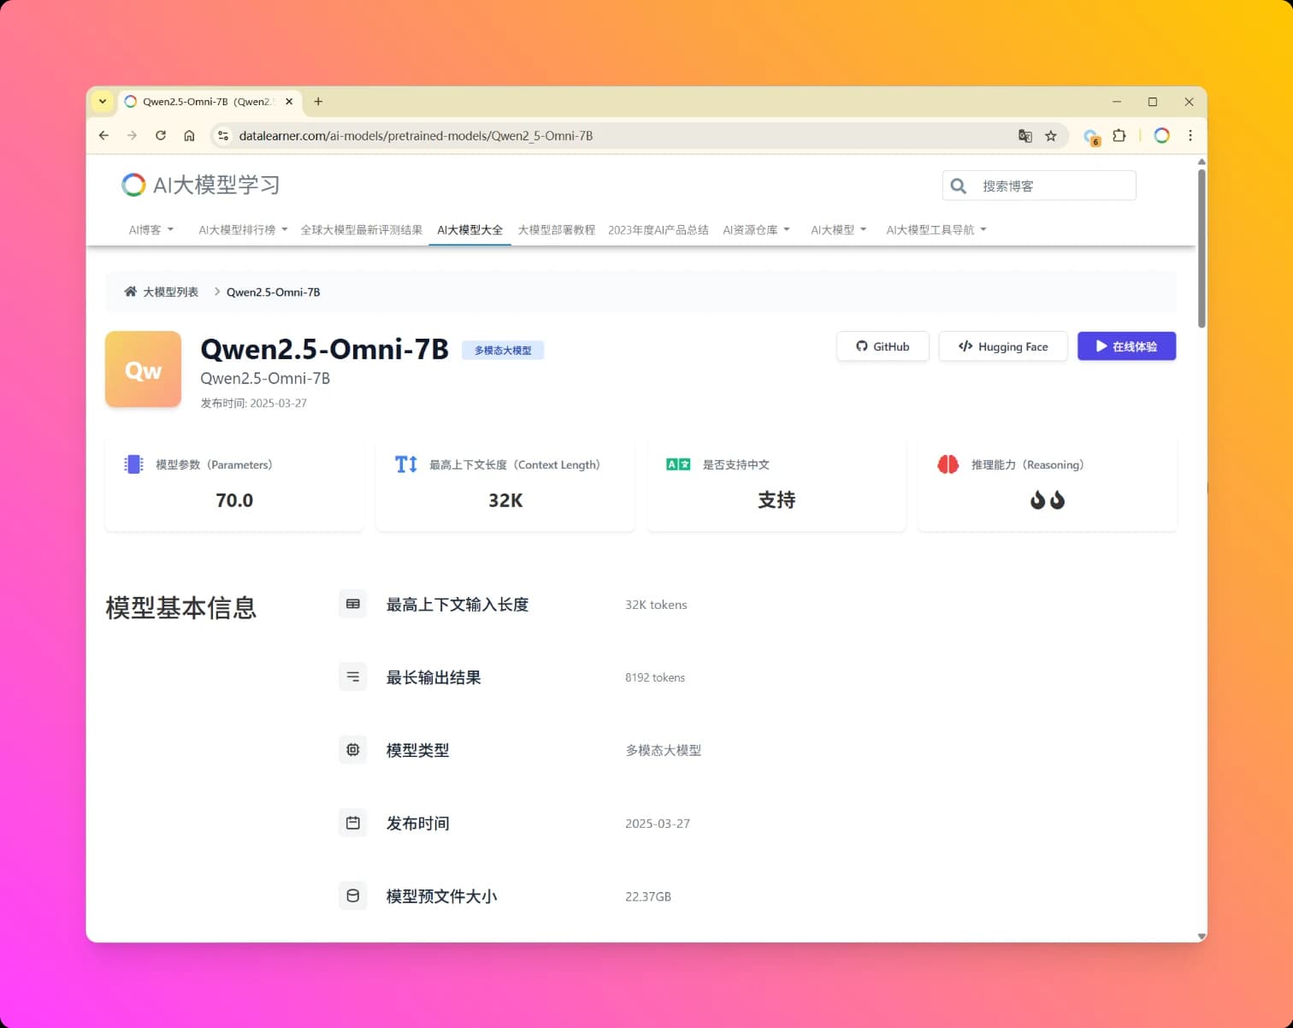This screenshot has height=1028, width=1293.
Task: Click the Qw model avatar icon
Action: click(143, 369)
